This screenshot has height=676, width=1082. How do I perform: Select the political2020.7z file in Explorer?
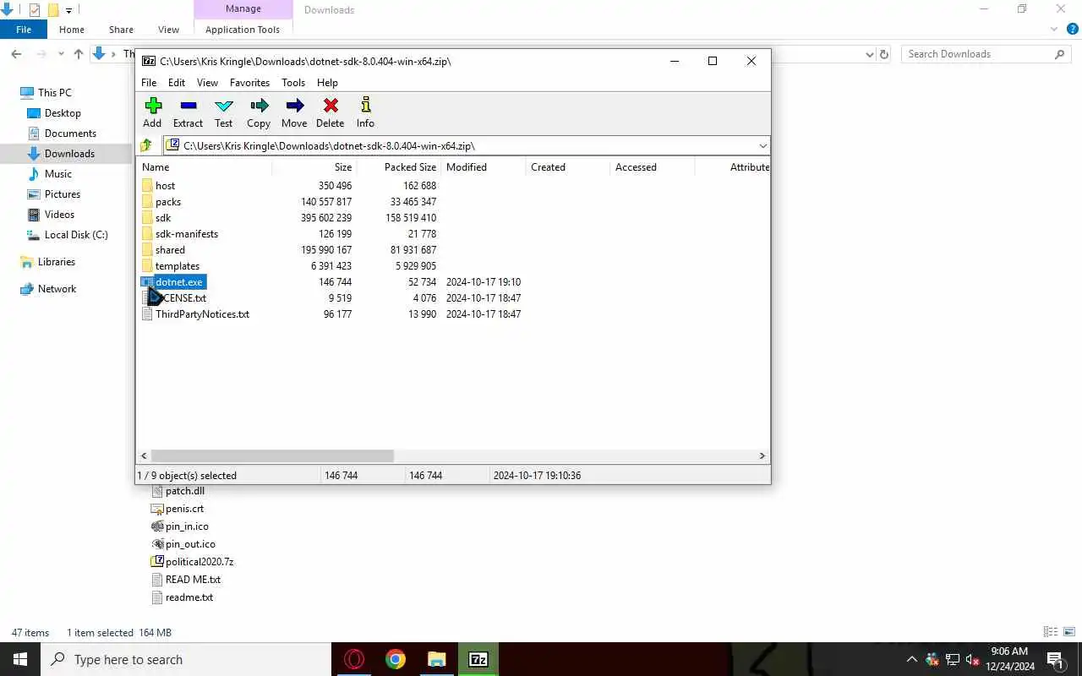(x=199, y=562)
